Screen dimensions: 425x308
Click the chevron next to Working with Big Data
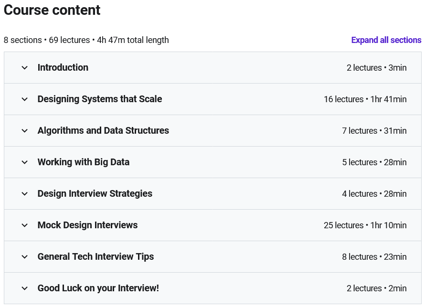coord(25,162)
